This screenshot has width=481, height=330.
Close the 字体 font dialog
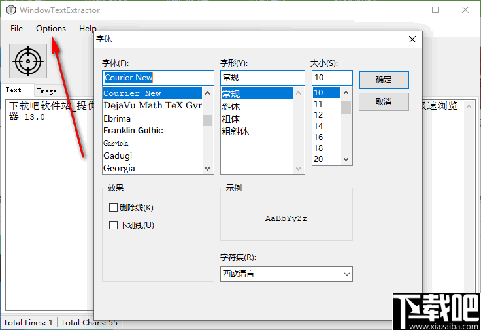[x=412, y=39]
